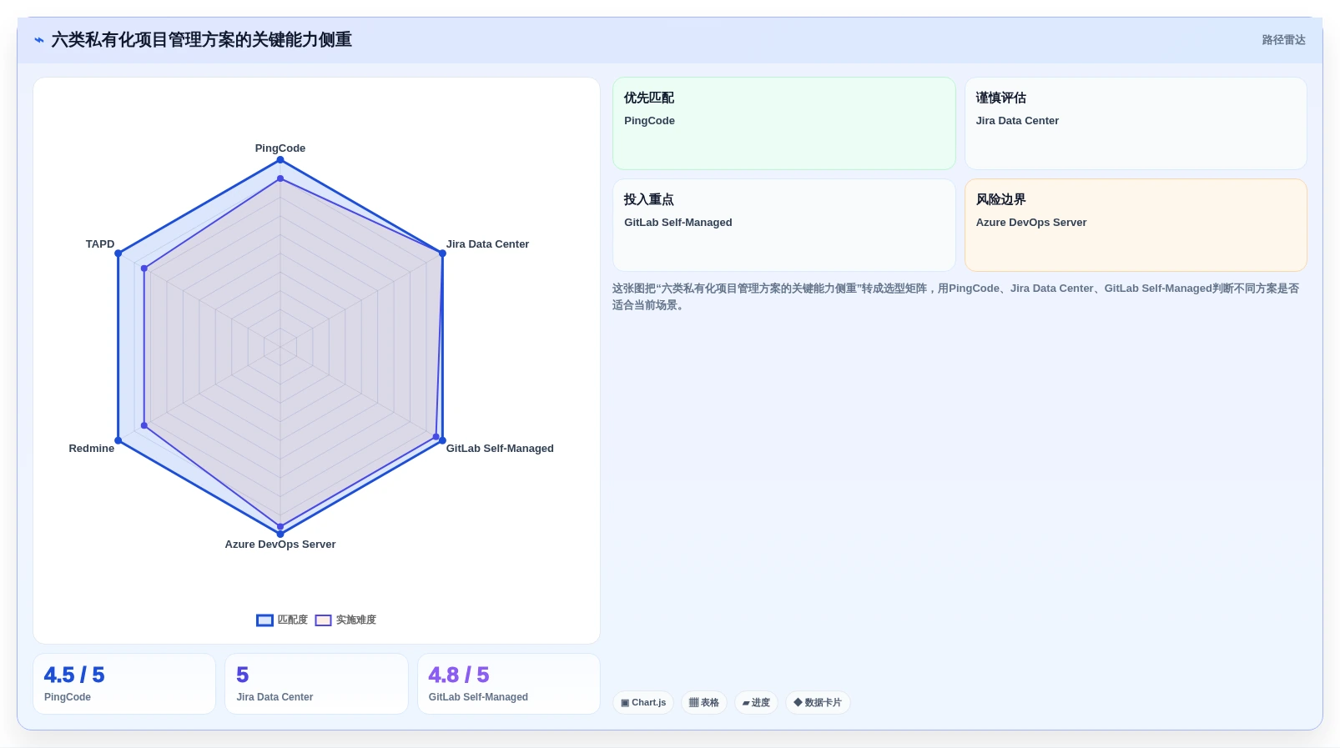Click the blue TAPD data point on radar

pos(118,254)
